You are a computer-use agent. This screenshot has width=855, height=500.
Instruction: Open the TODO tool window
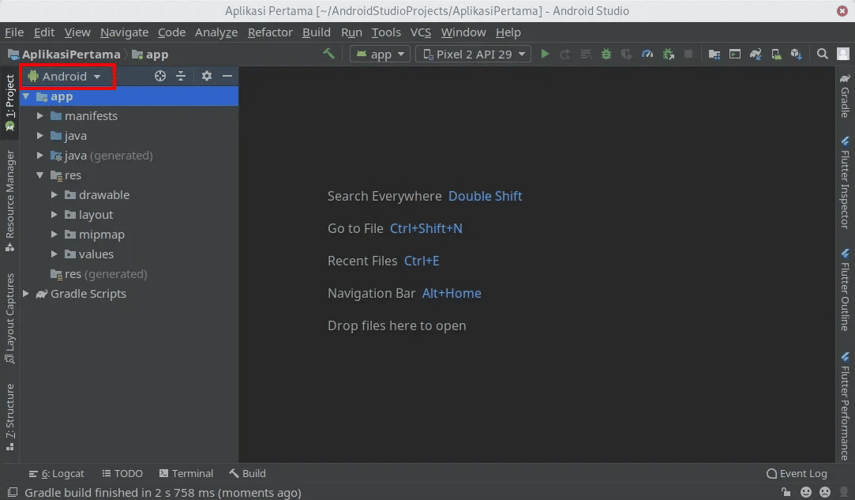(122, 473)
